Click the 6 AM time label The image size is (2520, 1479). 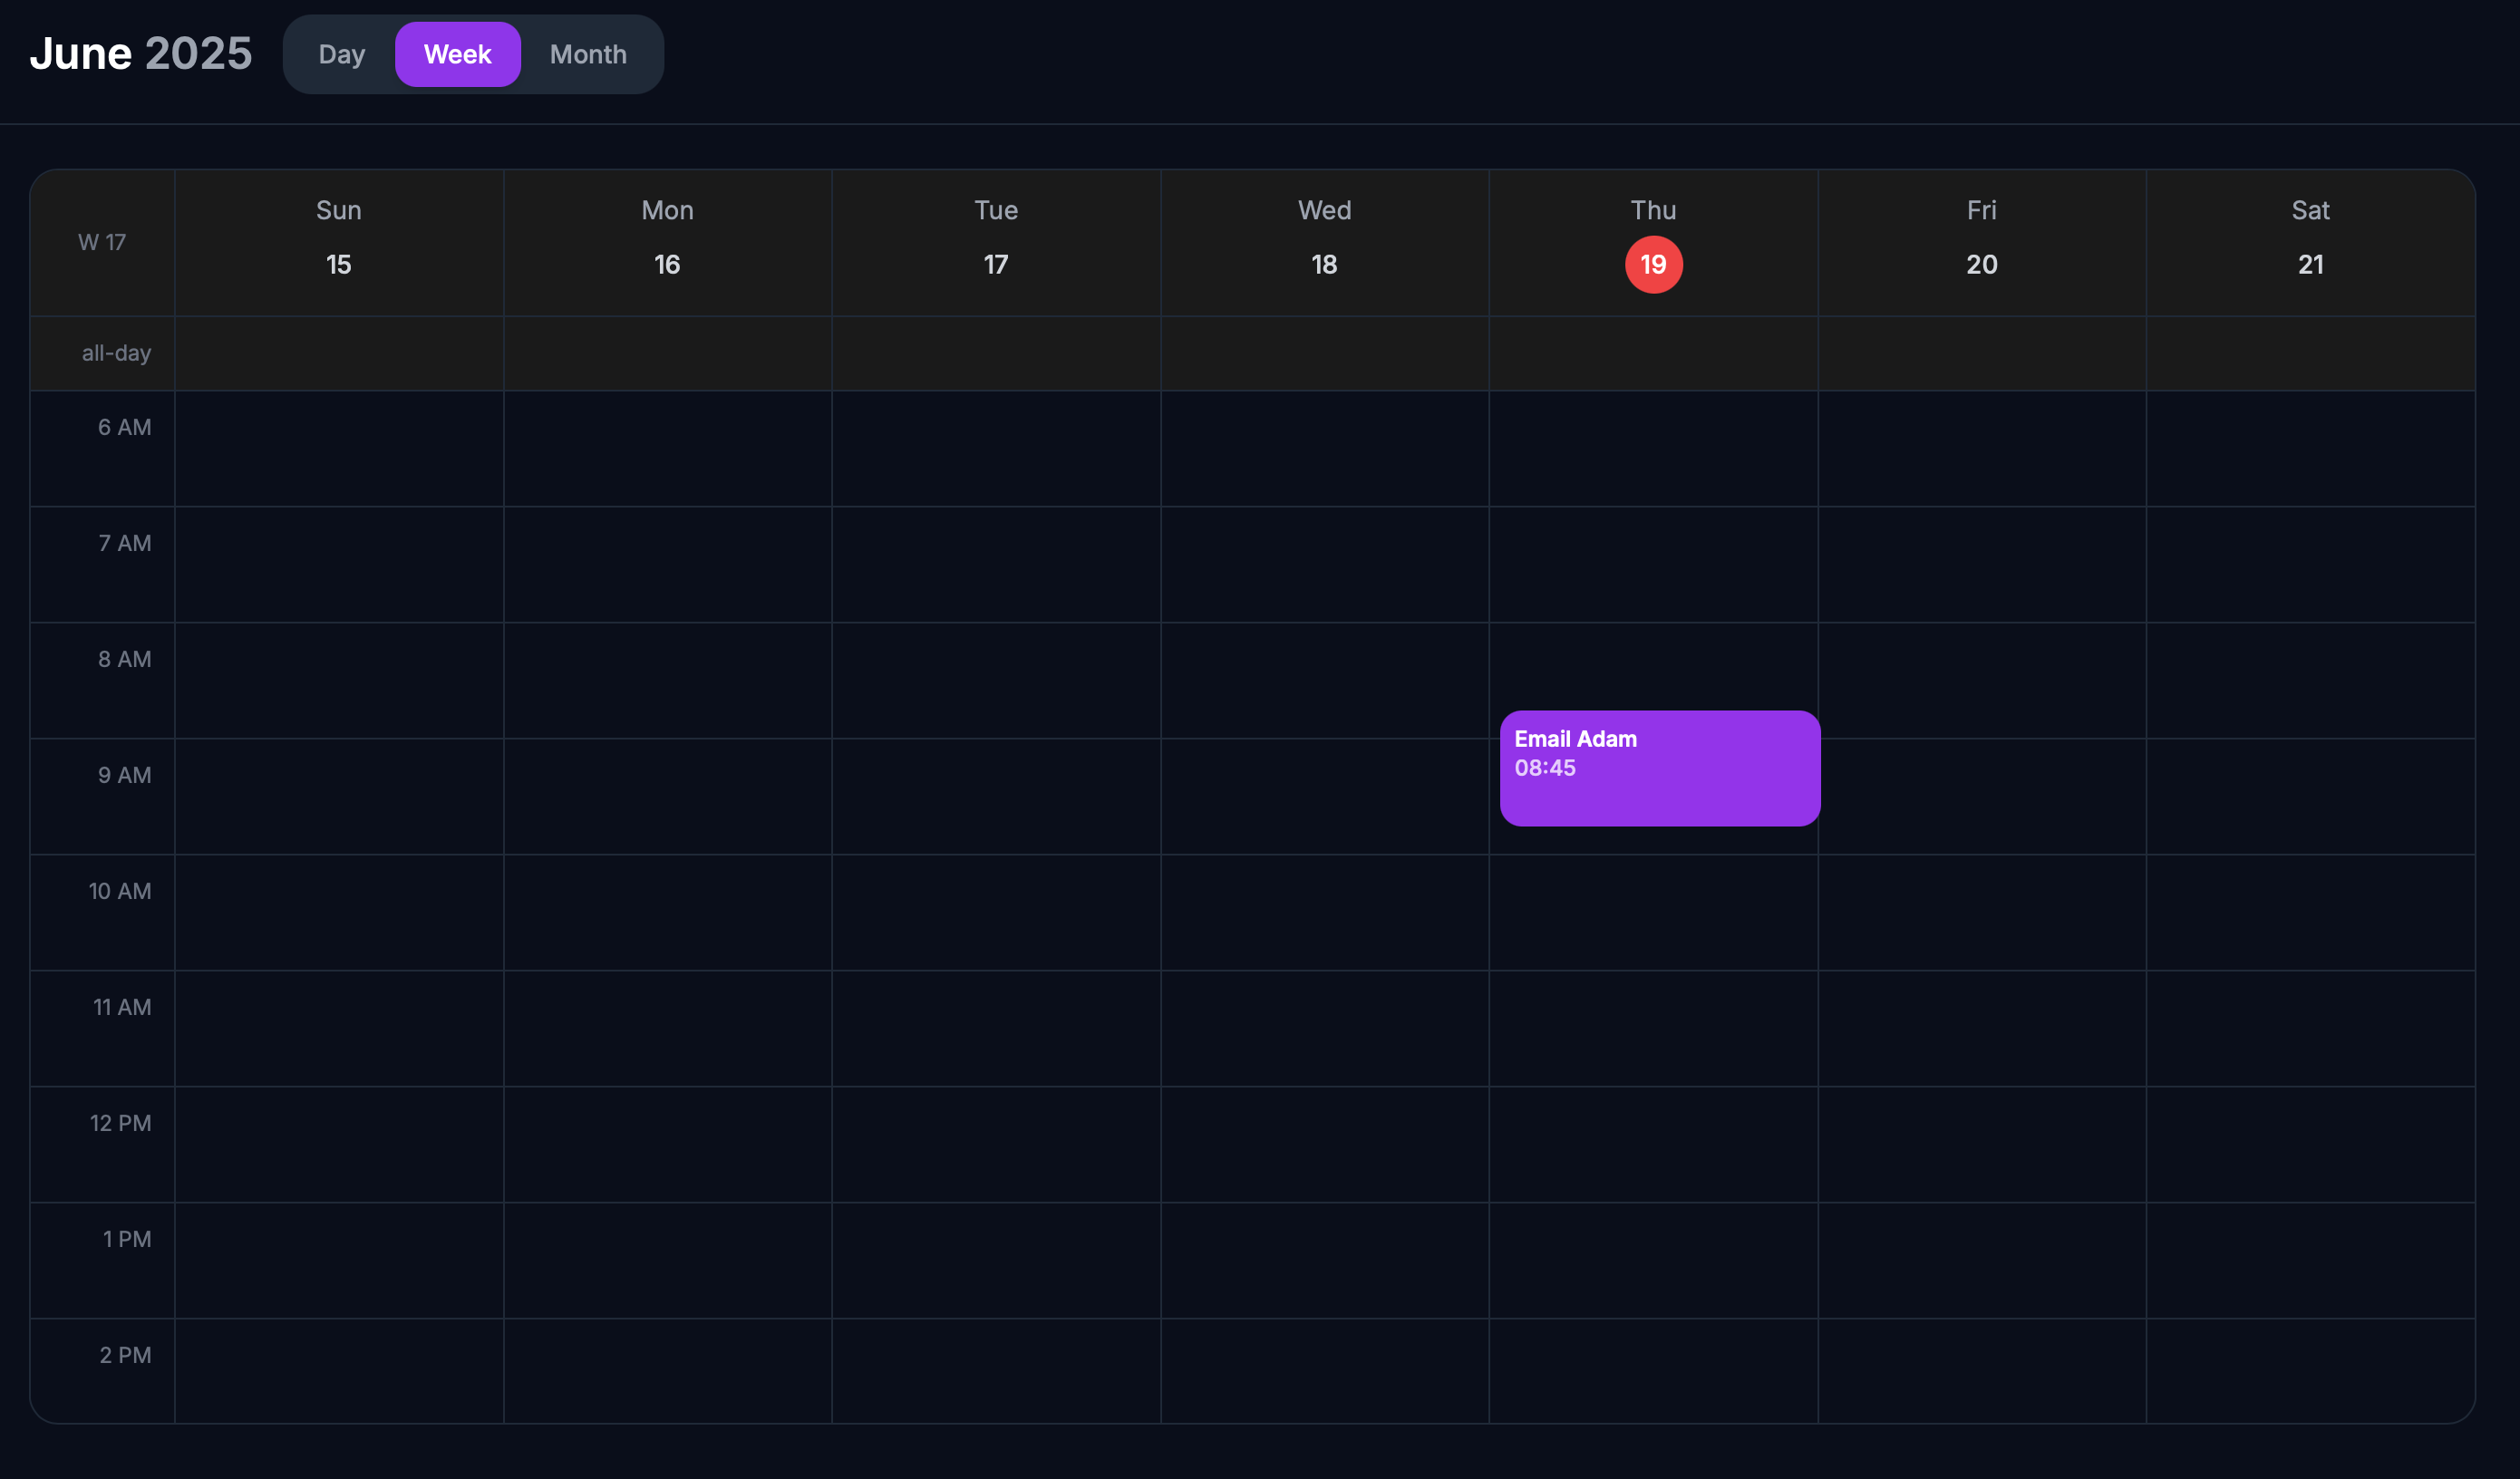125,427
